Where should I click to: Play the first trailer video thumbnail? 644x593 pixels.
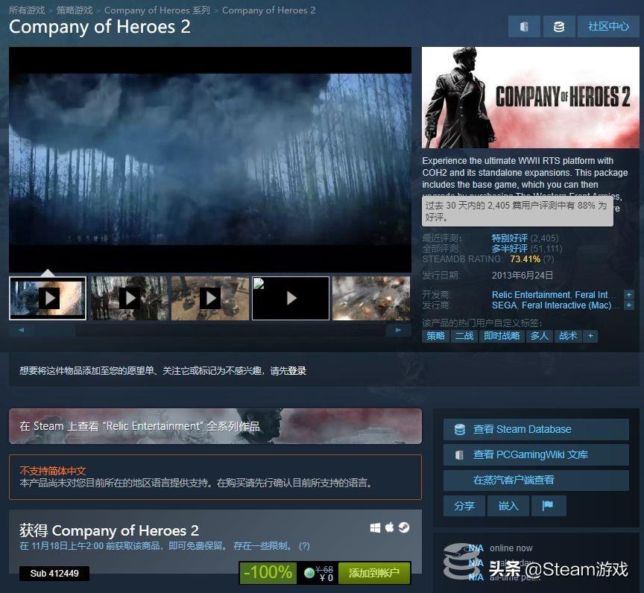point(48,298)
